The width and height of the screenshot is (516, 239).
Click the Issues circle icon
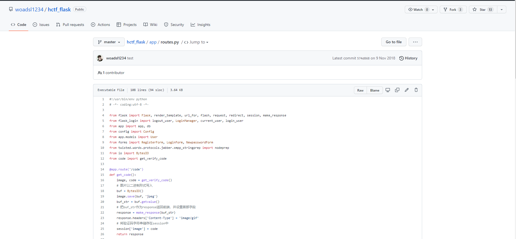35,25
